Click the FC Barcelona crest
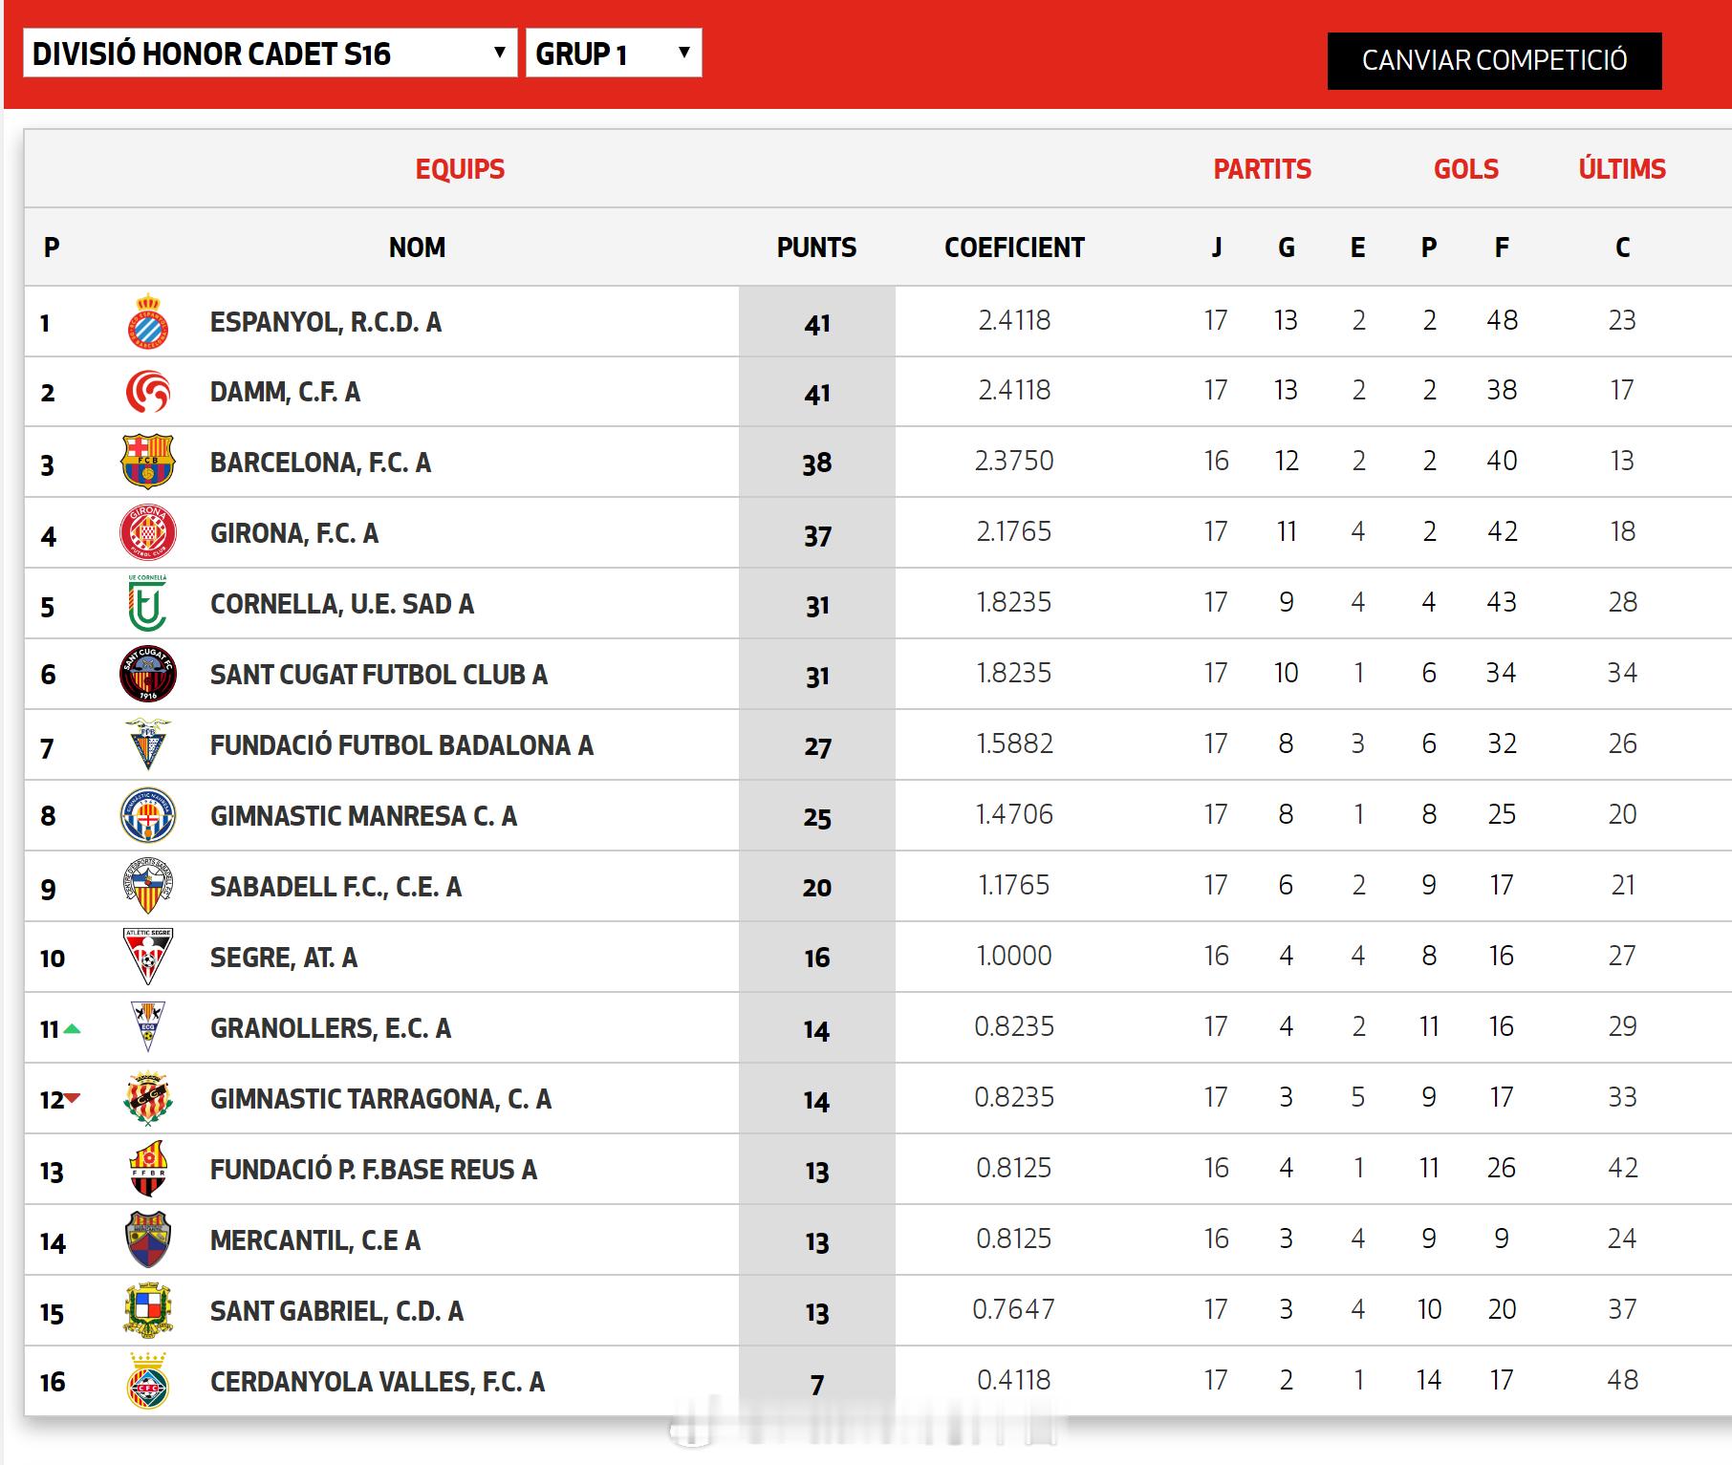 click(148, 463)
